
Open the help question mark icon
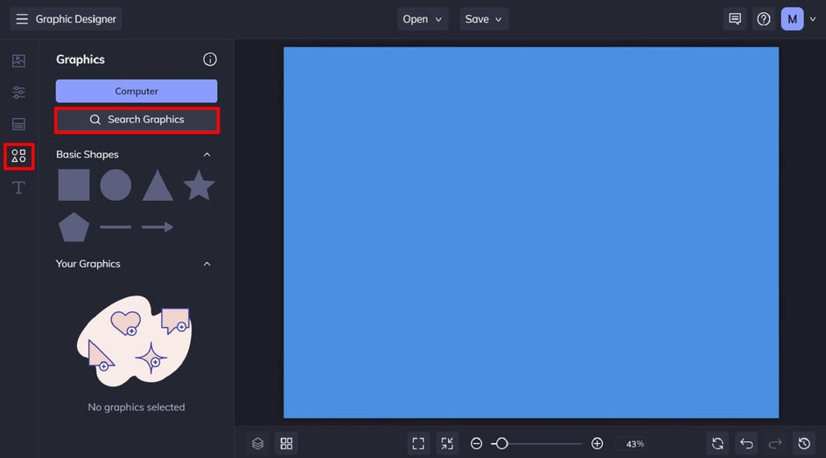pos(764,19)
